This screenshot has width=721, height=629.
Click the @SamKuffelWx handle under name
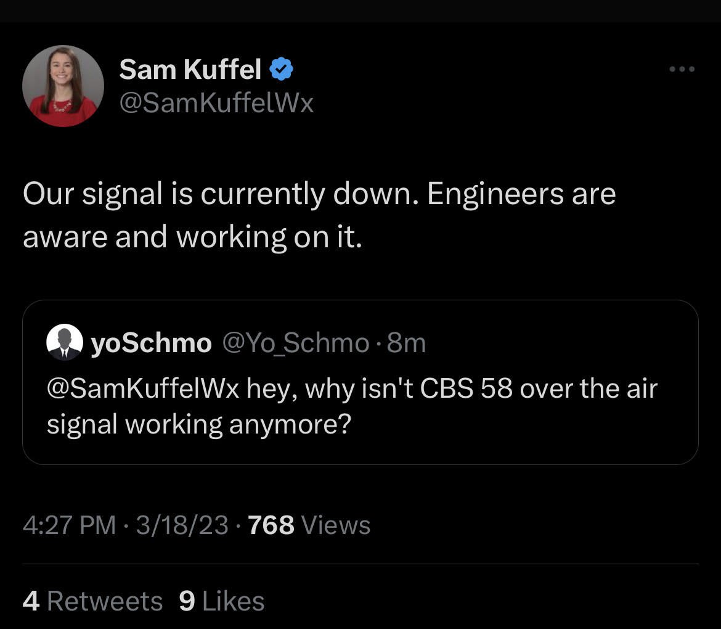[216, 103]
